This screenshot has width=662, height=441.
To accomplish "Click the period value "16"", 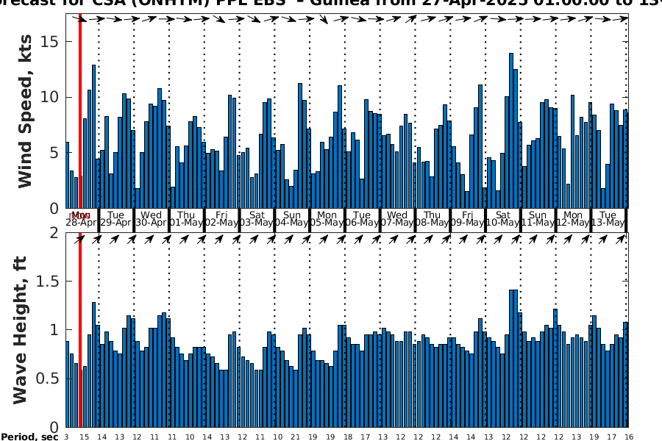I will pyautogui.click(x=629, y=437).
